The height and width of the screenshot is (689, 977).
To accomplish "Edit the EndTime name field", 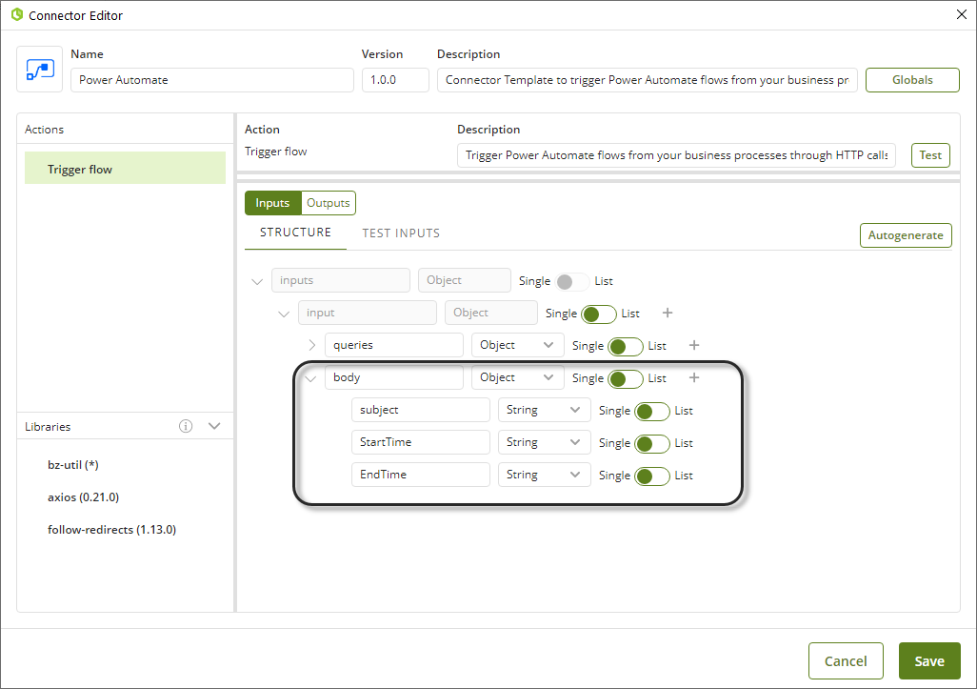I will [421, 475].
